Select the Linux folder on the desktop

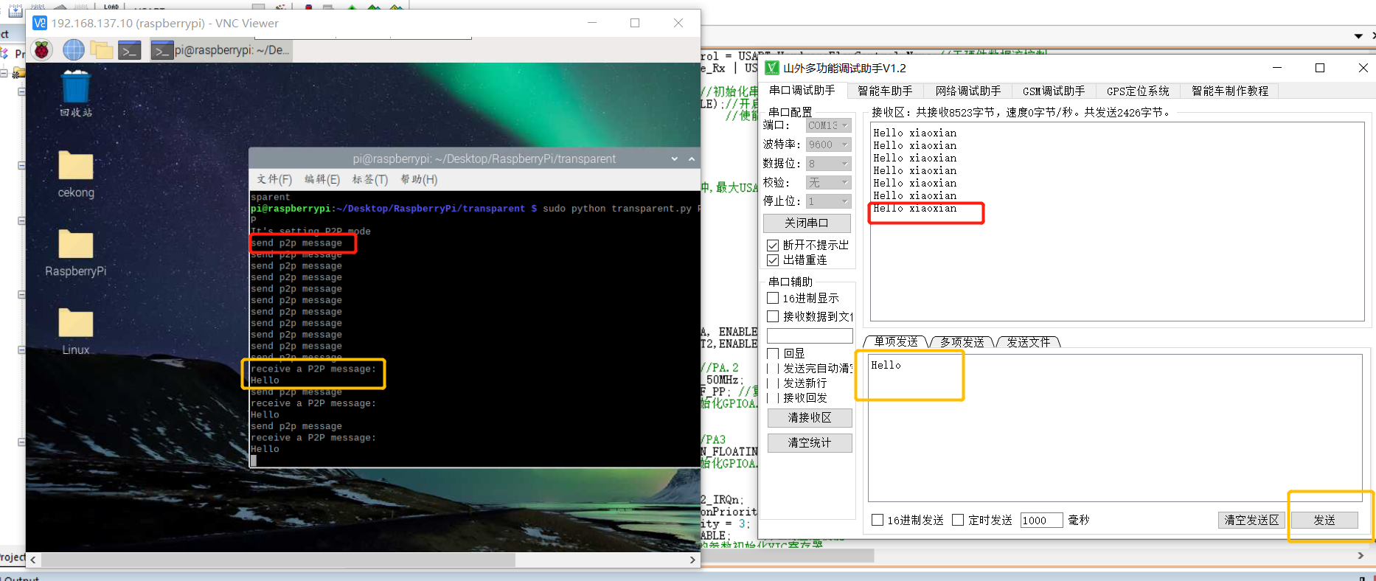(x=76, y=332)
